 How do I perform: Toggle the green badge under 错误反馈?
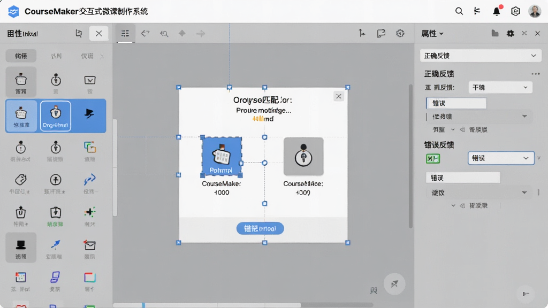432,158
